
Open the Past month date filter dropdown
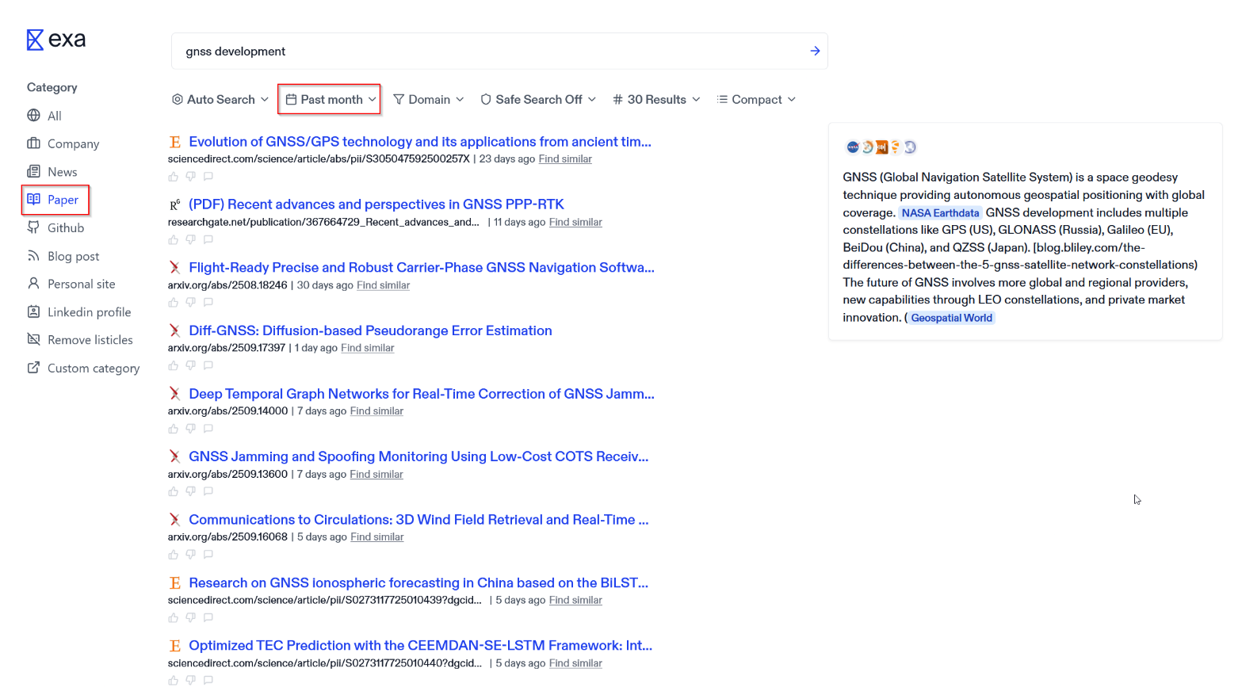tap(329, 99)
